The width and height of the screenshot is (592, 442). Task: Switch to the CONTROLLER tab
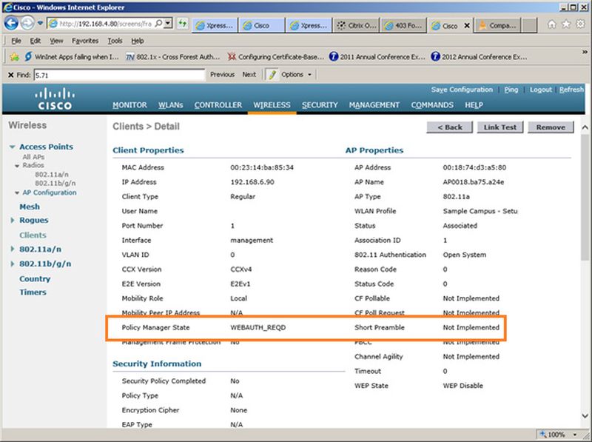click(x=218, y=105)
